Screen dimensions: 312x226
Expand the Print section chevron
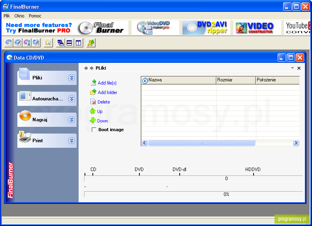point(71,141)
